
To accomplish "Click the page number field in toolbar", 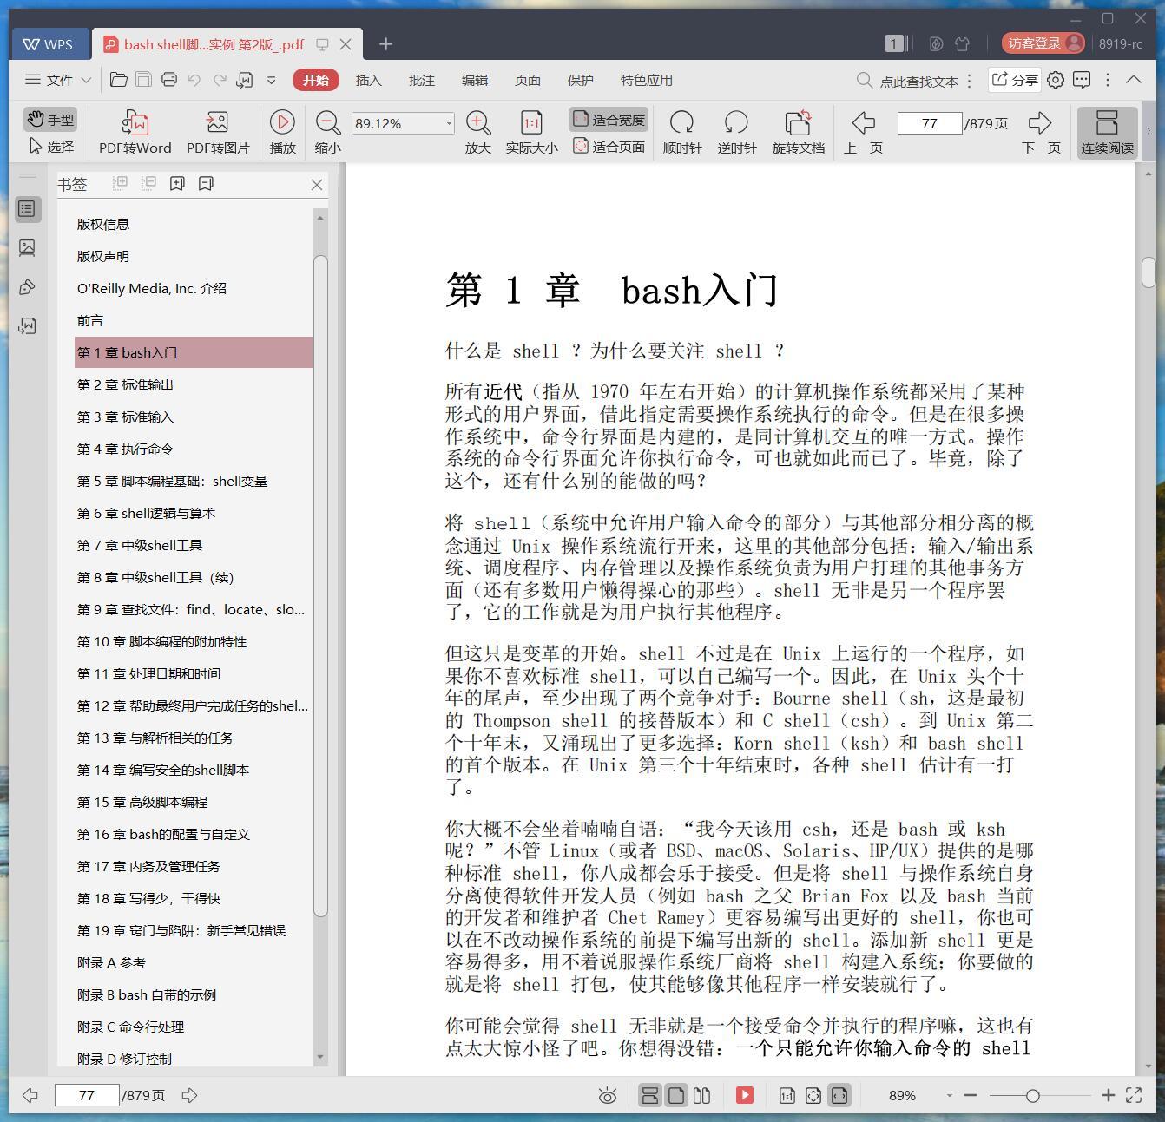I will click(x=929, y=123).
